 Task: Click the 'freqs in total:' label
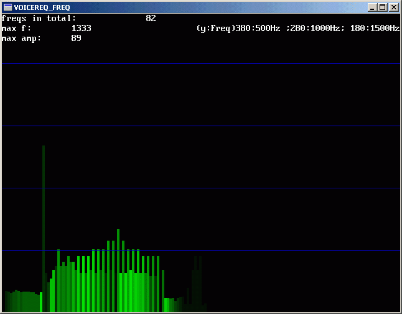click(x=39, y=19)
